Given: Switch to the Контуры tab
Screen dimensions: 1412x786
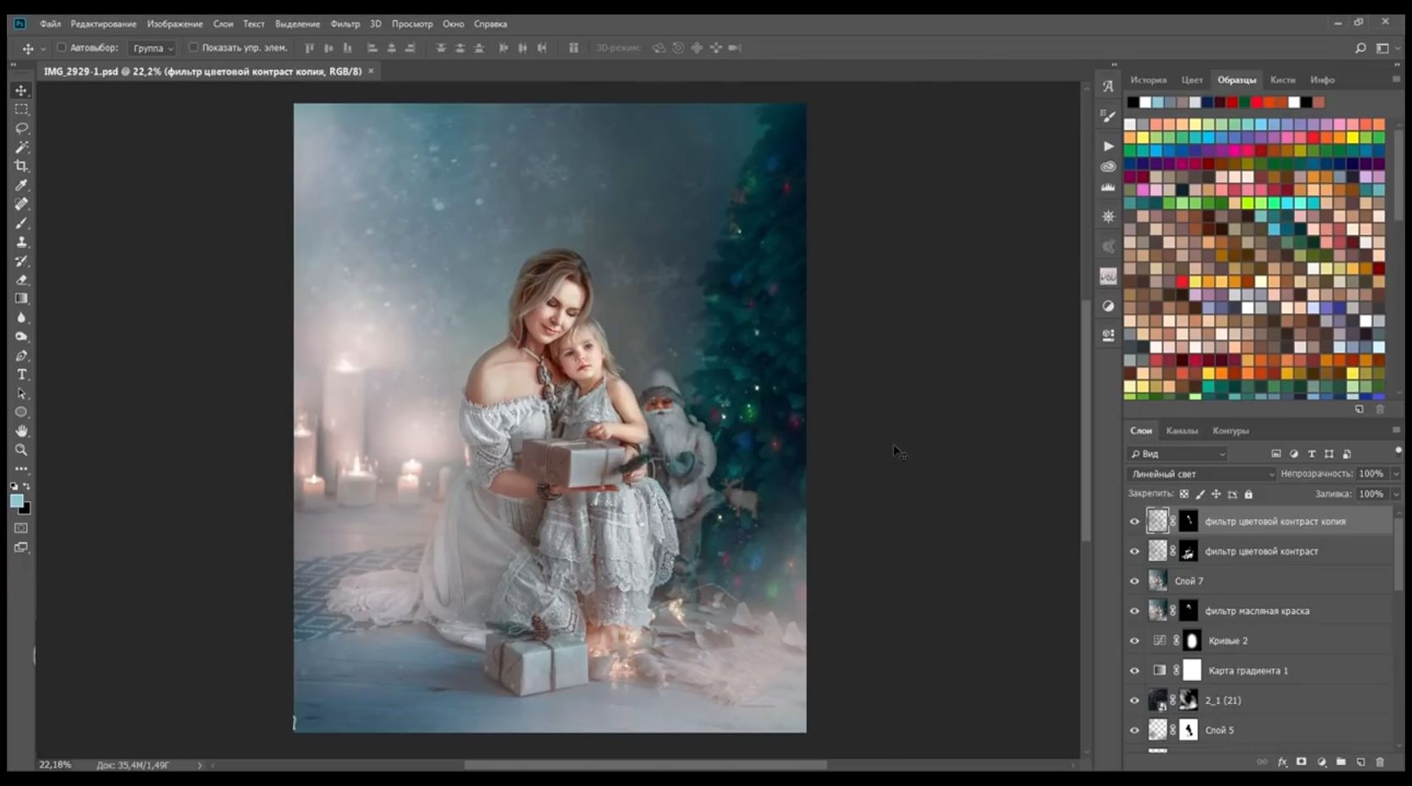Looking at the screenshot, I should pos(1230,431).
